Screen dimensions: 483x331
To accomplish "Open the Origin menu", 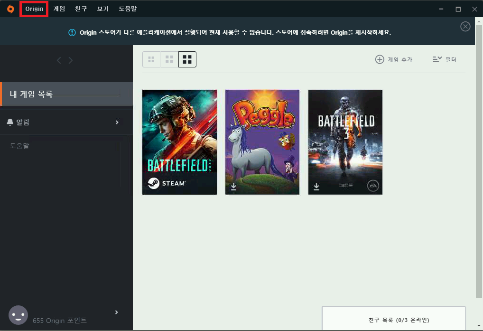I will pos(34,9).
